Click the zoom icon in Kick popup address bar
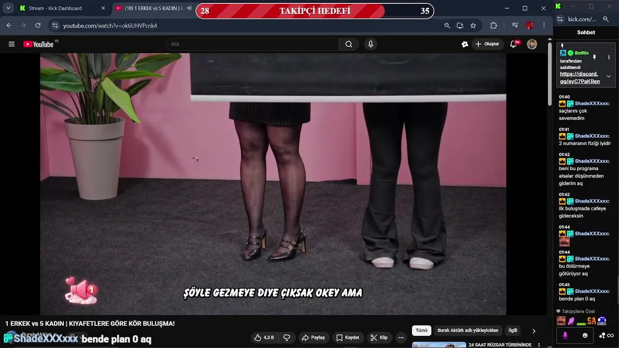 (x=605, y=19)
